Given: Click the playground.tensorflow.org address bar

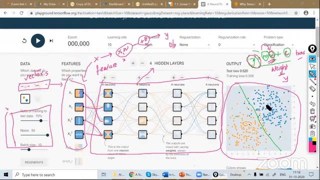Looking at the screenshot, I should point(161,13).
